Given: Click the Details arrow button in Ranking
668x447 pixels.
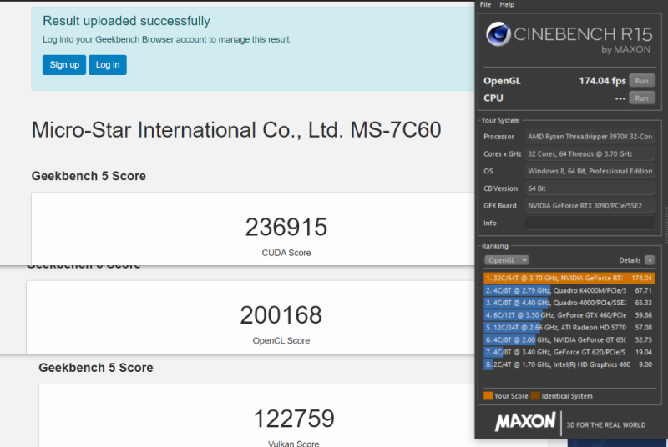Looking at the screenshot, I should coord(650,260).
